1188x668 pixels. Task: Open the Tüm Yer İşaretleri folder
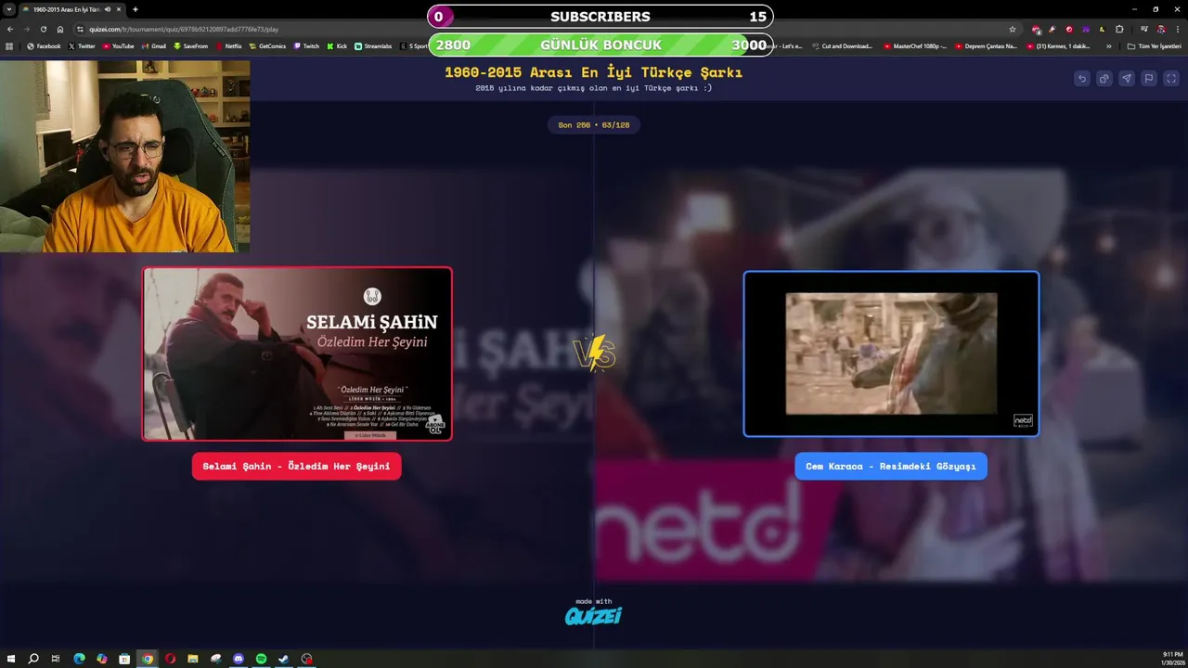click(x=1155, y=45)
